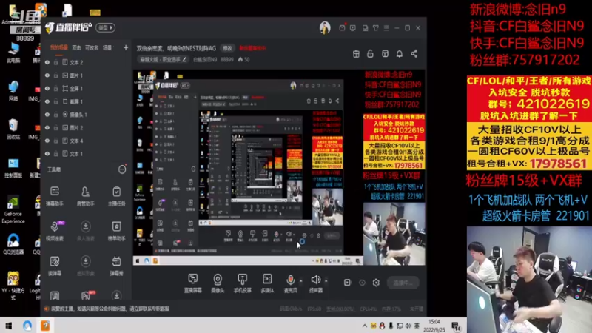
Task: Lock the 文本 1 layer
Action: pyautogui.click(x=56, y=154)
